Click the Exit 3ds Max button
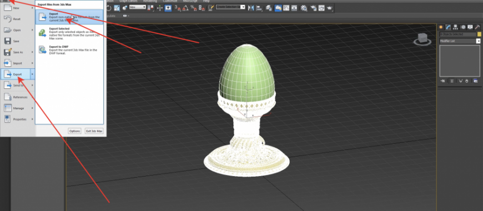Viewport: 483px width, 211px height. point(94,131)
